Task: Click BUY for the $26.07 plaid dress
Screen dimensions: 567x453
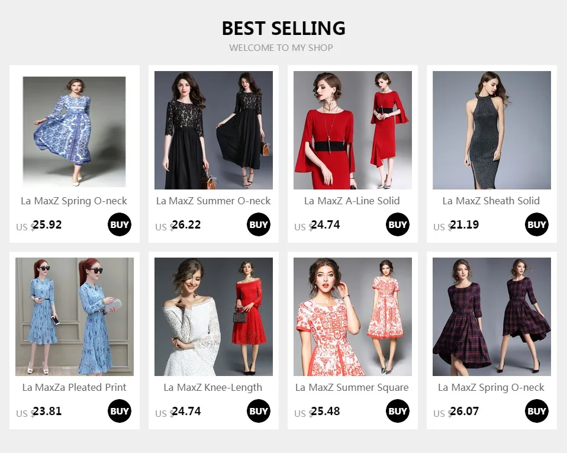Action: pyautogui.click(x=537, y=411)
